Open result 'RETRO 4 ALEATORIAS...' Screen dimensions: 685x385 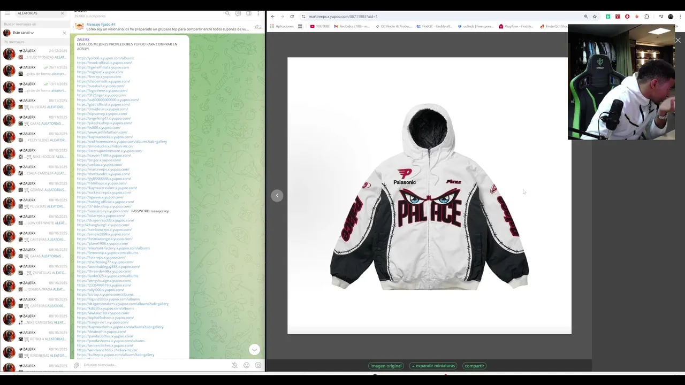click(35, 336)
